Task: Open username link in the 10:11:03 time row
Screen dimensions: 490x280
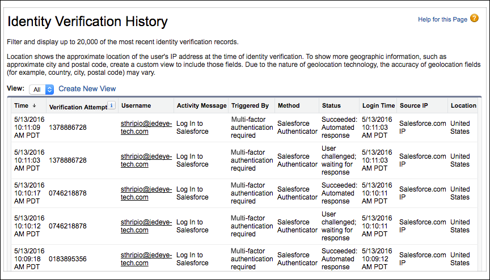Action: point(146,160)
